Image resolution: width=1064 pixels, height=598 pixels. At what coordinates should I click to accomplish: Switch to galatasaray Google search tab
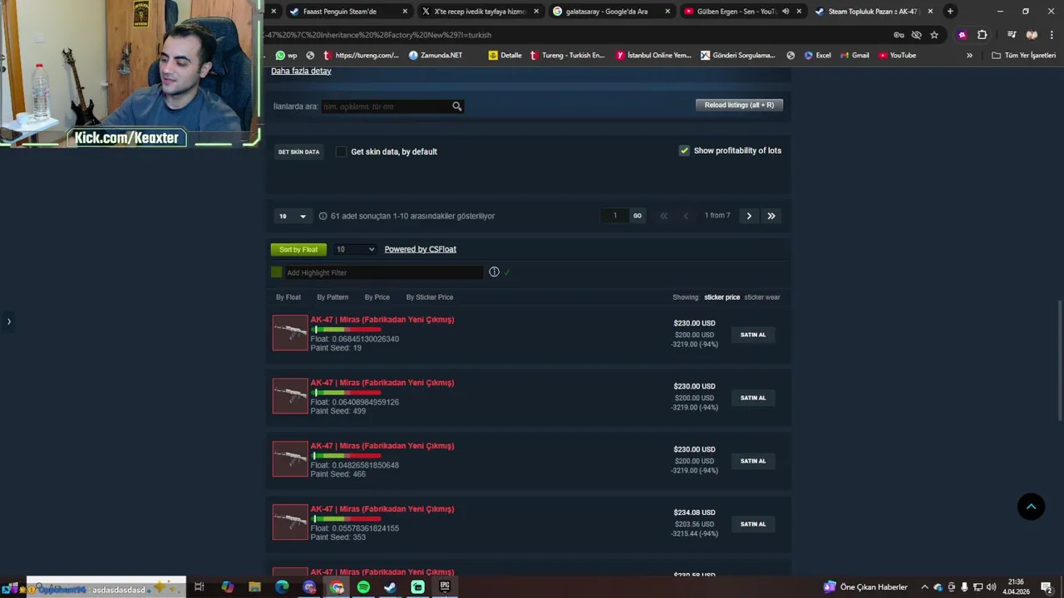tap(612, 12)
